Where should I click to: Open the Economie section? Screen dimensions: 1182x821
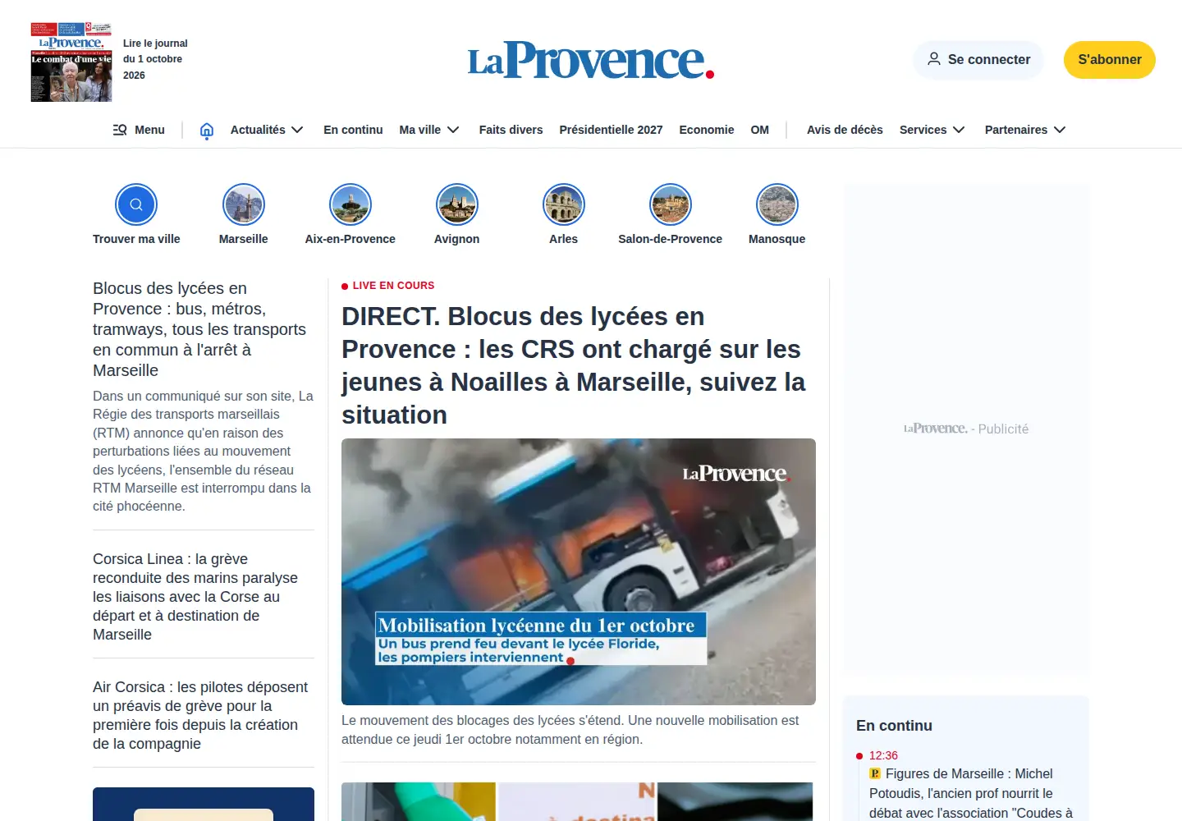[x=707, y=130]
